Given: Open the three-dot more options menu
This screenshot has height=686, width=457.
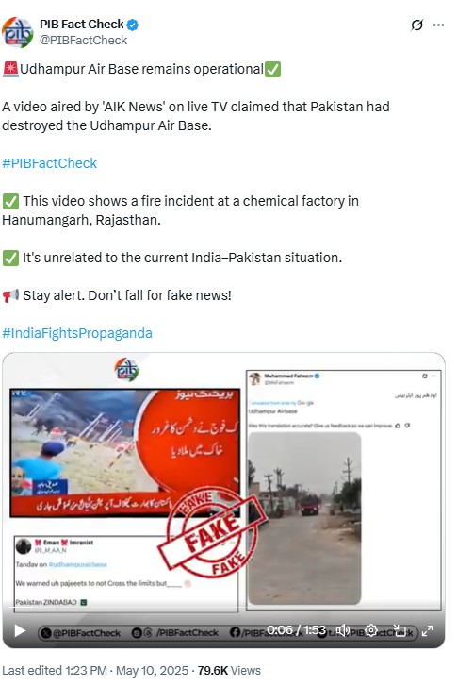Looking at the screenshot, I should (x=438, y=25).
